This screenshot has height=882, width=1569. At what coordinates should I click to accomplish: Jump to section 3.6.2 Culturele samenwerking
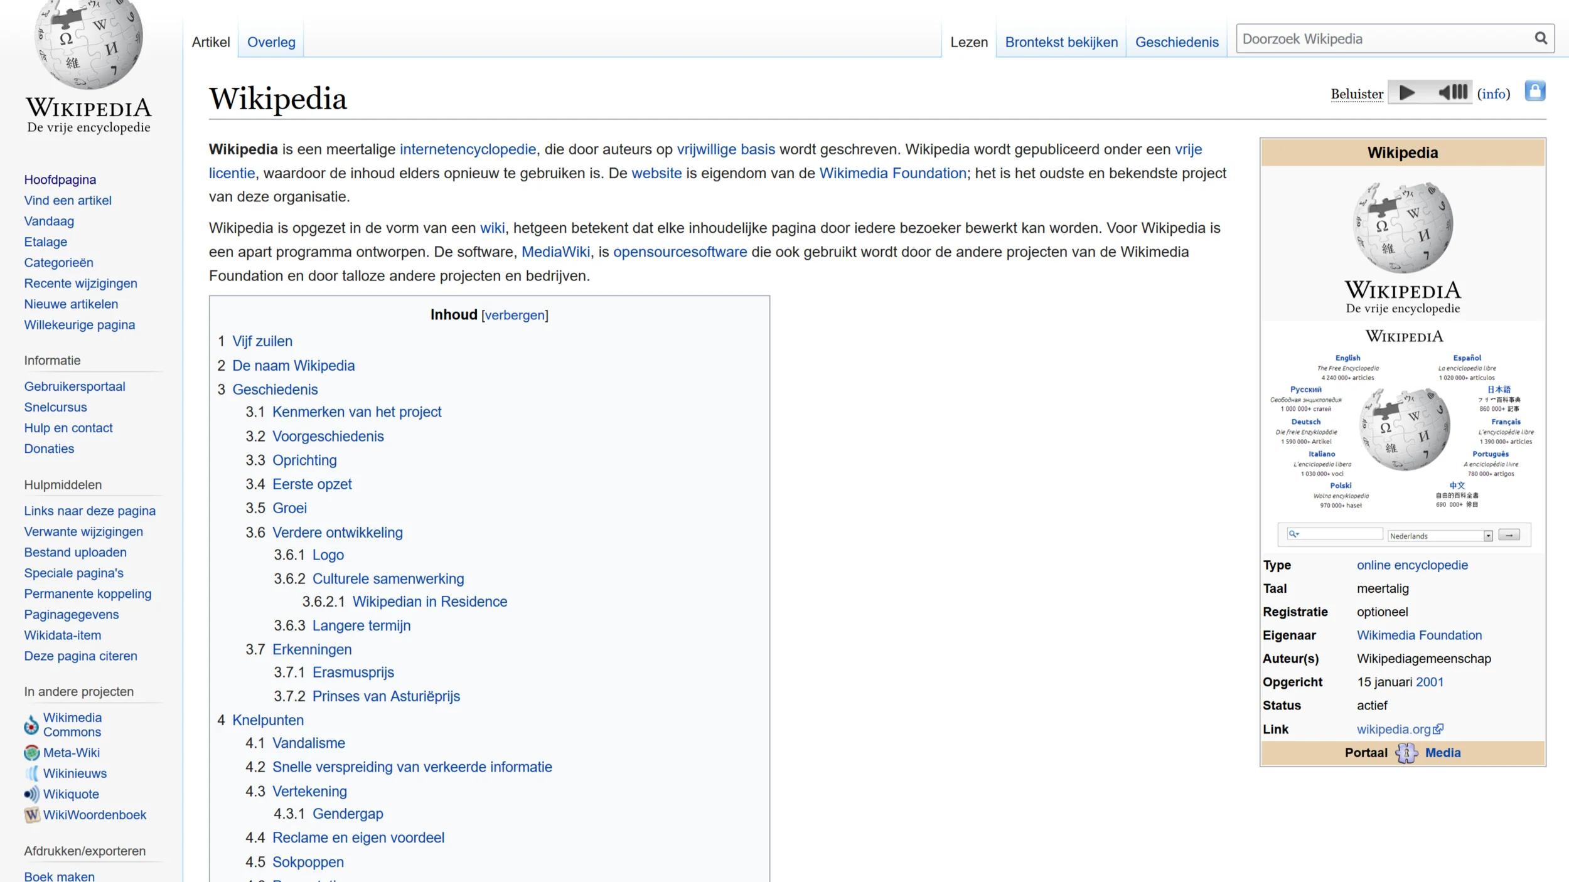coord(388,578)
